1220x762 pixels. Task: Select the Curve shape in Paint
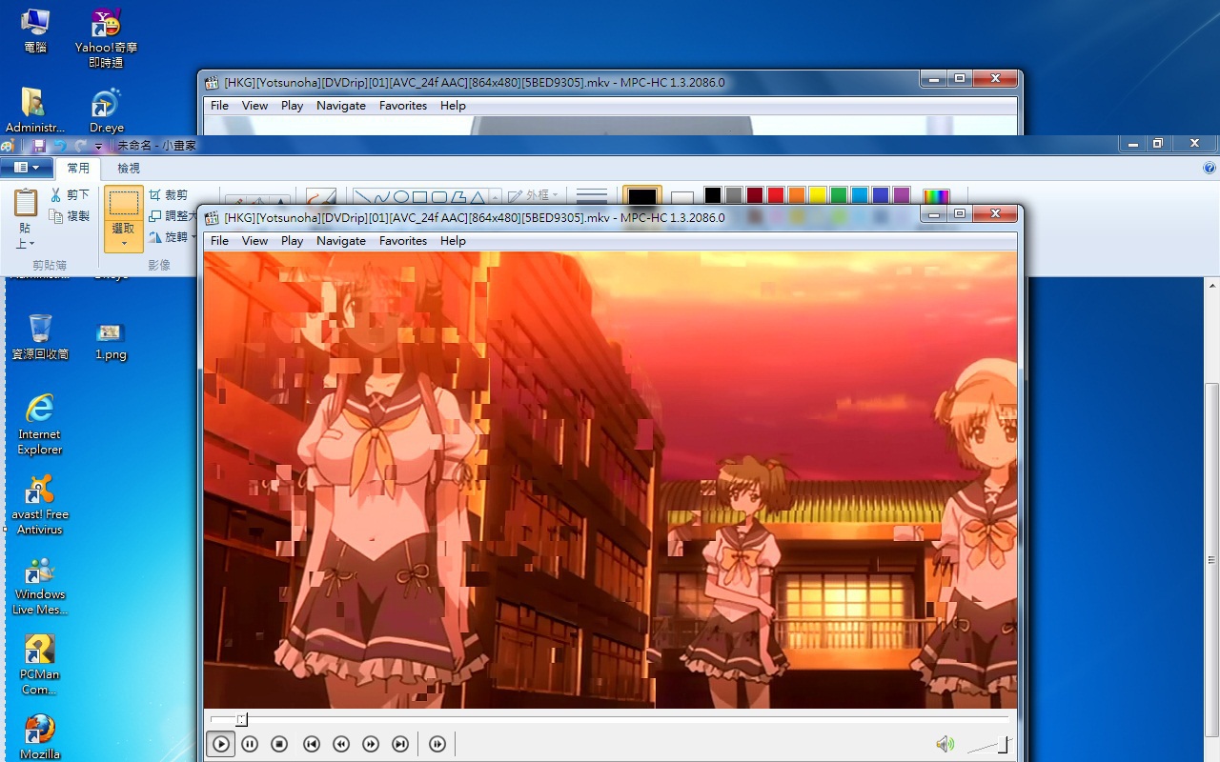[382, 197]
